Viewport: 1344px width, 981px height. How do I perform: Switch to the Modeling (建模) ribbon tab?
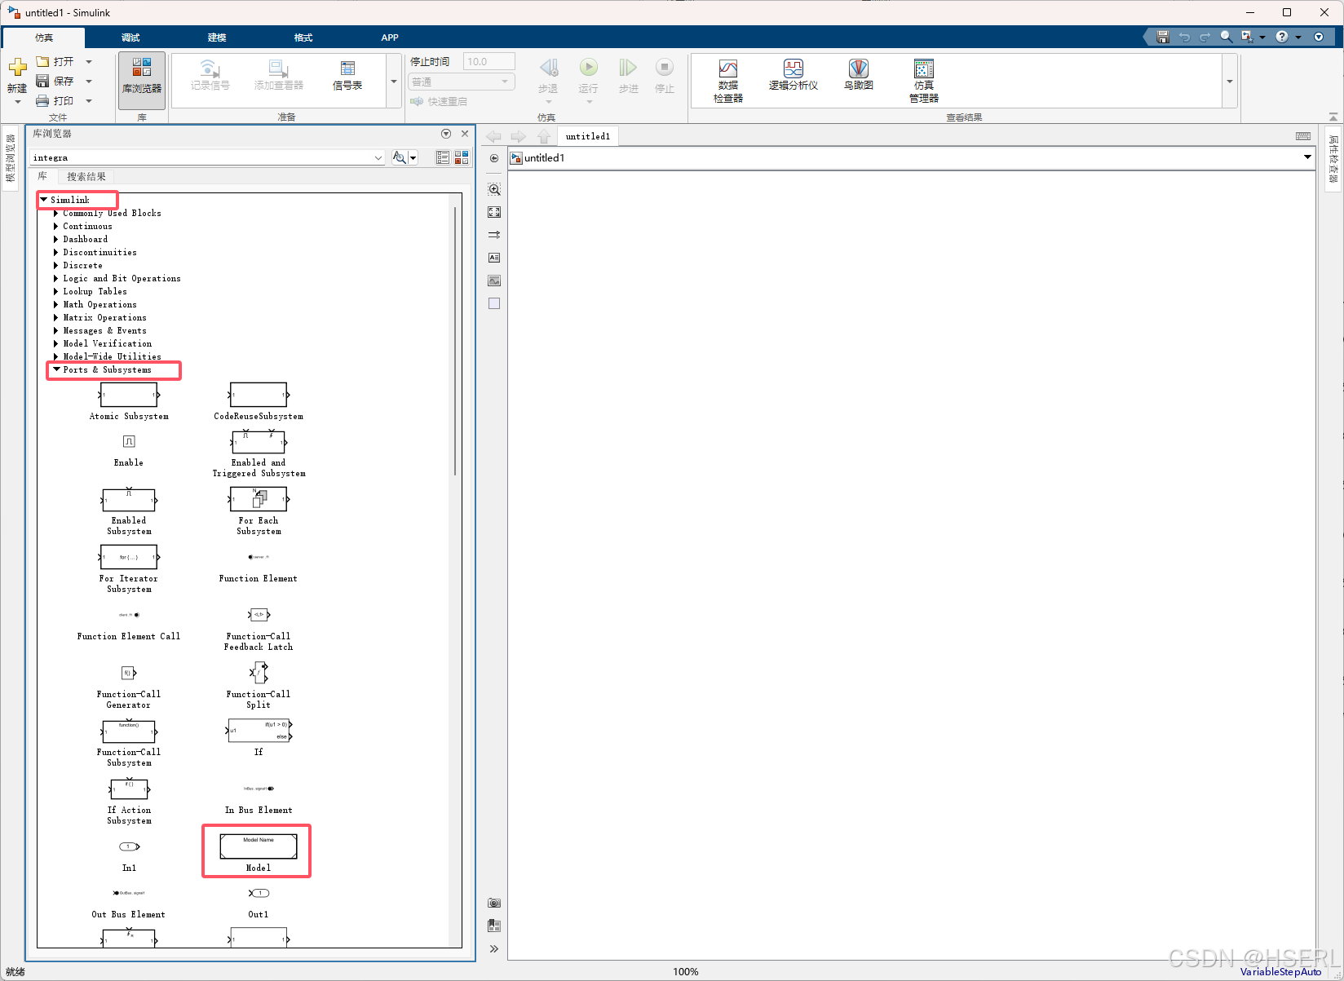tap(217, 38)
